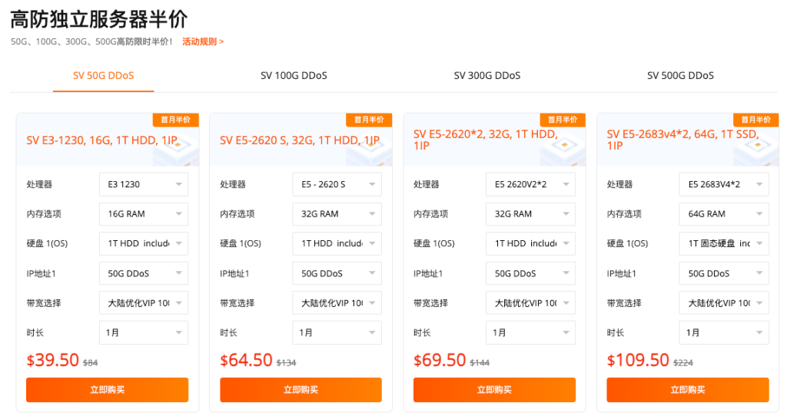The height and width of the screenshot is (416, 787).
Task: Open the SV 500G DDoS tab
Action: (x=680, y=75)
